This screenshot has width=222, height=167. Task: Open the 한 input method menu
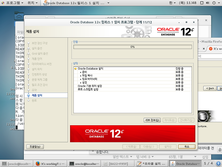pyautogui.click(x=172, y=3)
